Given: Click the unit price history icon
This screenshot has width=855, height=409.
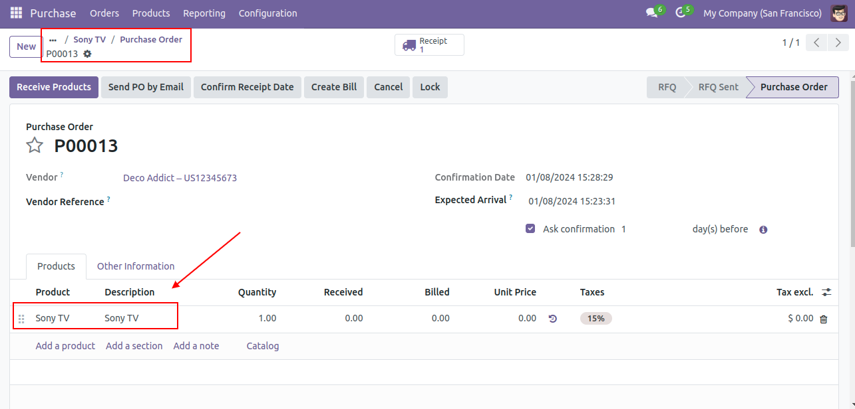Looking at the screenshot, I should [552, 319].
